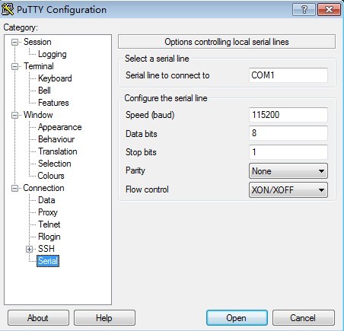Click the 'Stop bits' label
This screenshot has width=344, height=331.
tap(141, 152)
